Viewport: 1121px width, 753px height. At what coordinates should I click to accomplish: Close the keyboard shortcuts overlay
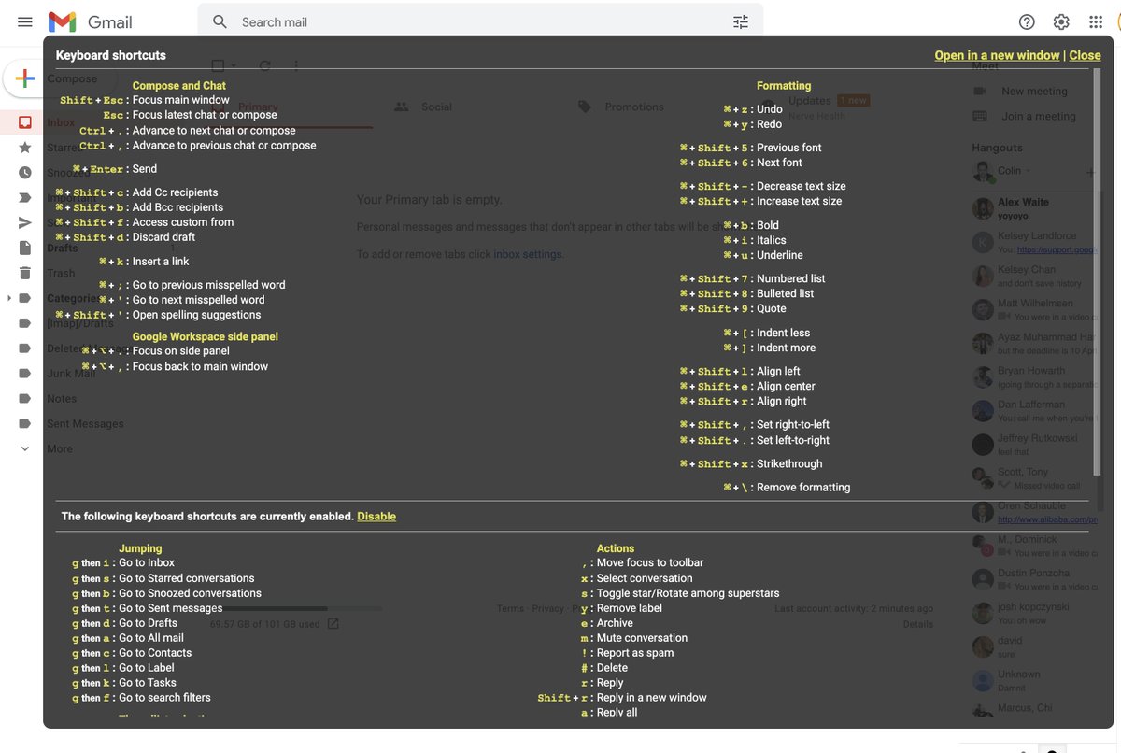1085,55
